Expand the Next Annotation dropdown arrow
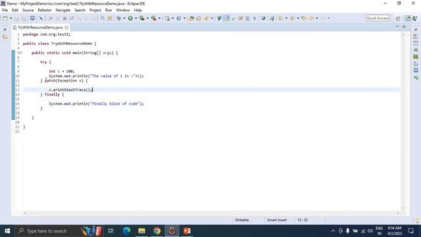421x237 pixels. pos(286,18)
